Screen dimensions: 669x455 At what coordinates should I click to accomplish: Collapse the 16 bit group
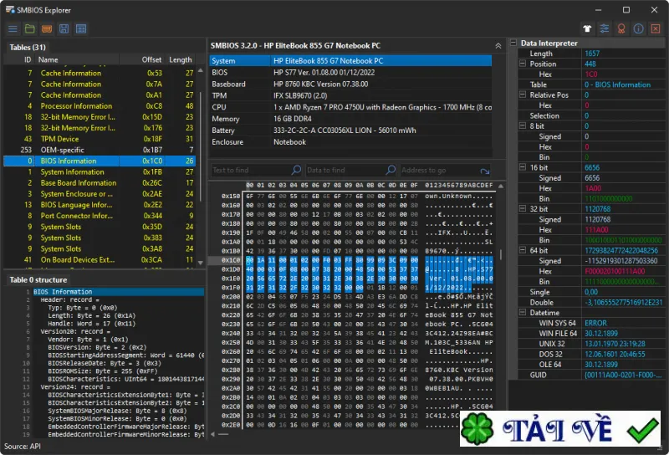523,167
